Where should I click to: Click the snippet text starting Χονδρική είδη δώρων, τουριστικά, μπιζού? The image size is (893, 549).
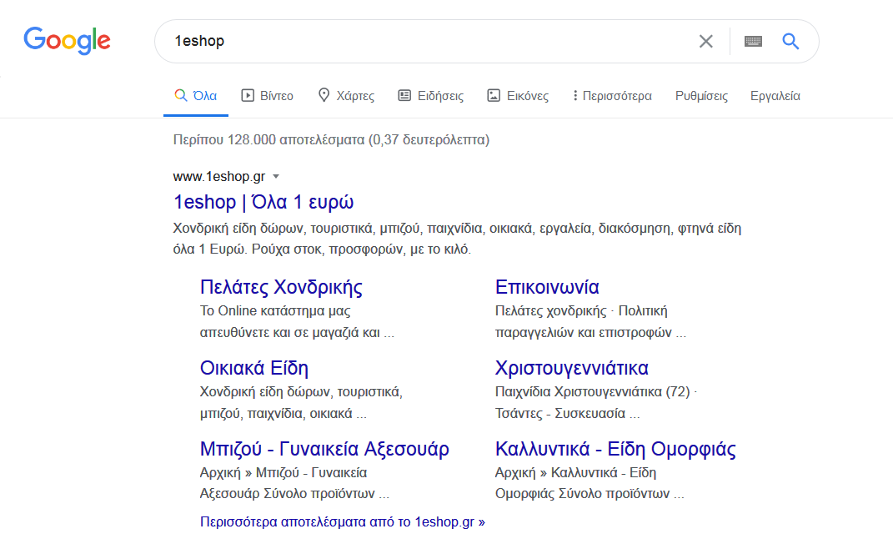coord(457,239)
